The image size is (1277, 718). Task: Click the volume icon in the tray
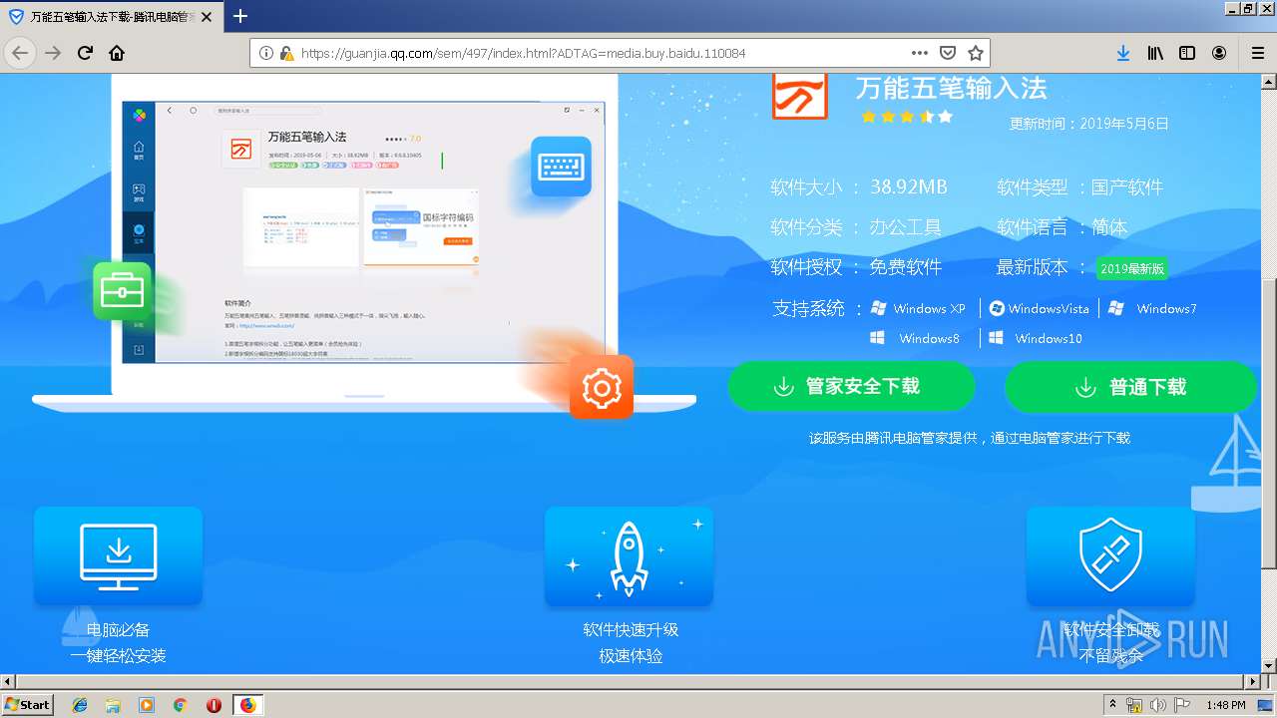pyautogui.click(x=1158, y=705)
